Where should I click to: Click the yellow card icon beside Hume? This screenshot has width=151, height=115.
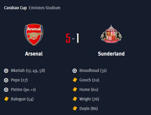point(75,89)
